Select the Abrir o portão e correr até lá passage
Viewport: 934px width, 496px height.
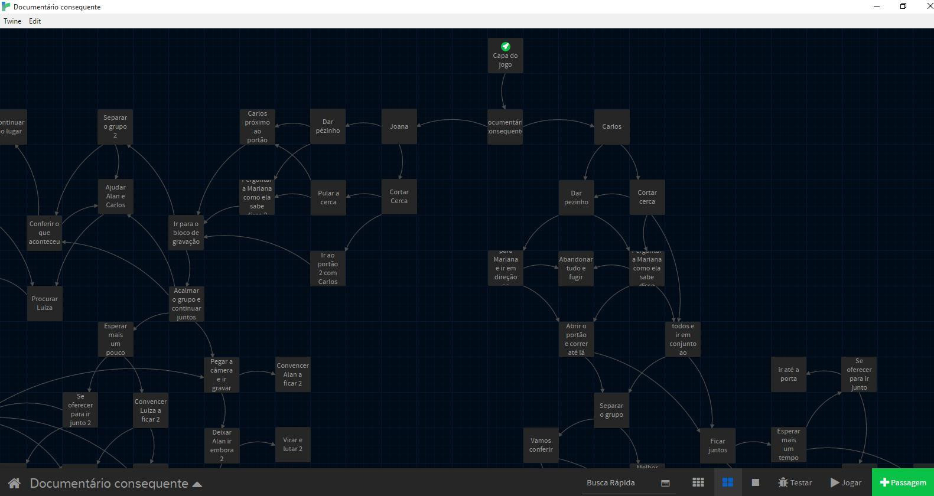point(576,339)
